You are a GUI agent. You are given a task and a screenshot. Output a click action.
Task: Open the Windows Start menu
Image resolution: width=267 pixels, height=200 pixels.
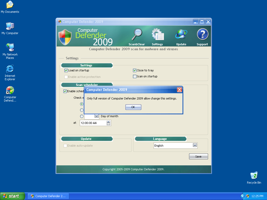12,196
